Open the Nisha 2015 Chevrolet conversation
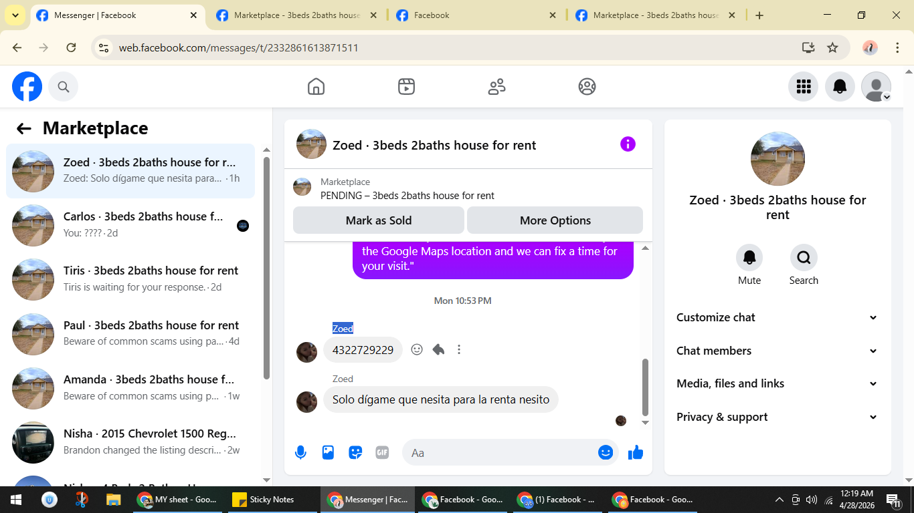Viewport: 914px width, 513px height. (x=130, y=442)
